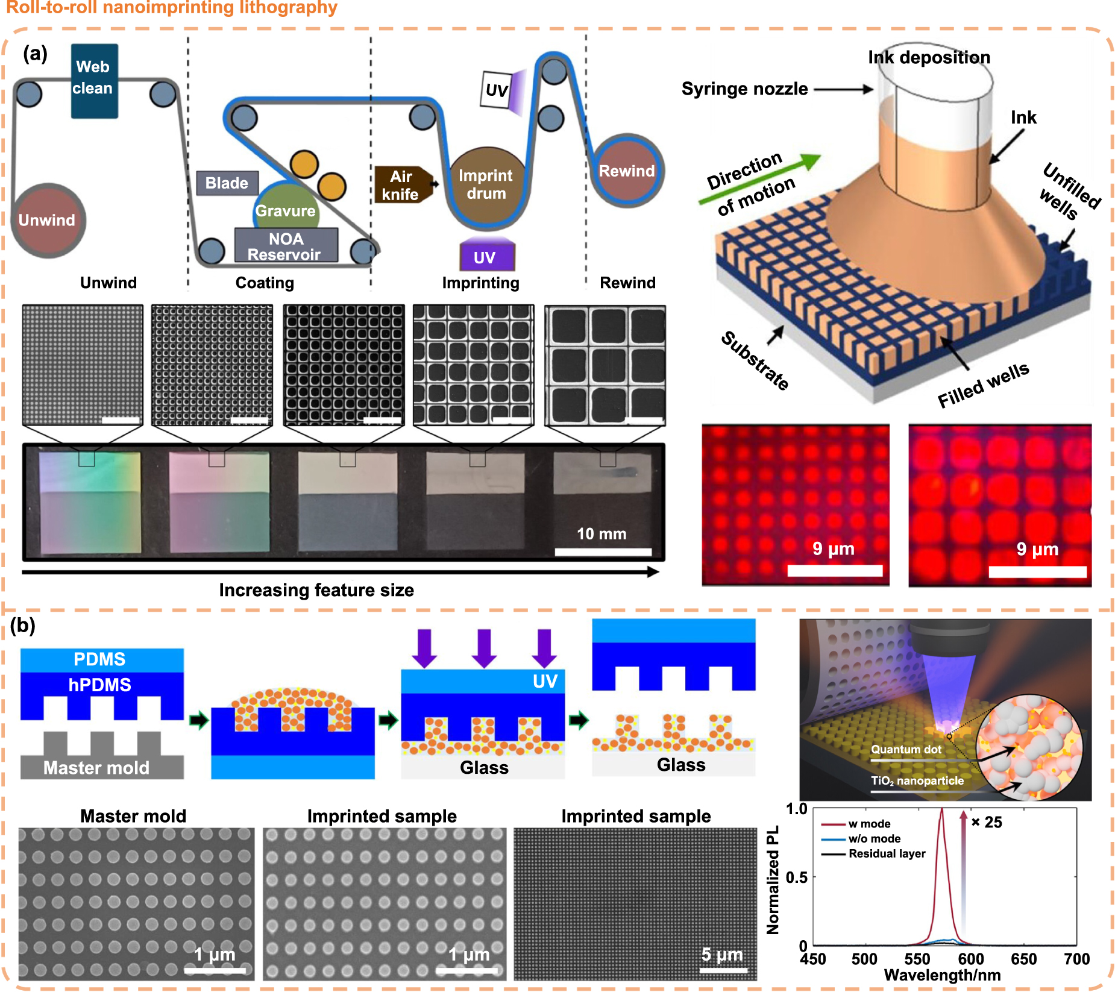This screenshot has width=1115, height=992.
Task: Click the '10 mm' scale bar text
Action: [601, 534]
